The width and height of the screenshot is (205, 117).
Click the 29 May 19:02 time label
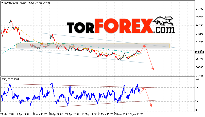[x=122, y=114]
